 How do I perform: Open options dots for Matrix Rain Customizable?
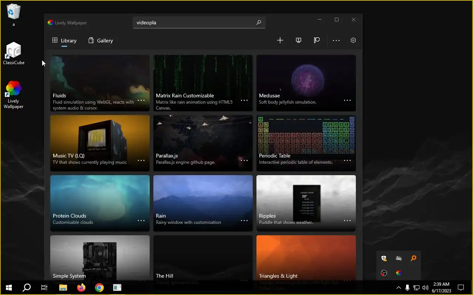tap(244, 100)
